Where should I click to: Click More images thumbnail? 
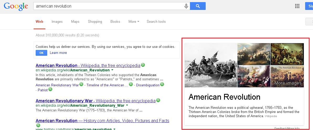pyautogui.click(x=287, y=76)
